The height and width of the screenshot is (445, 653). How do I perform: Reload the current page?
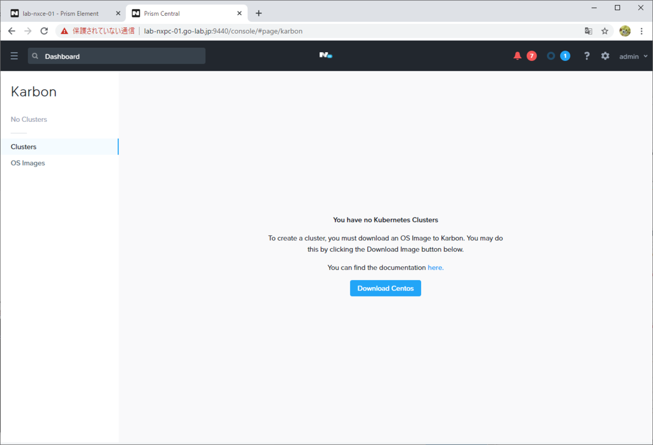44,31
